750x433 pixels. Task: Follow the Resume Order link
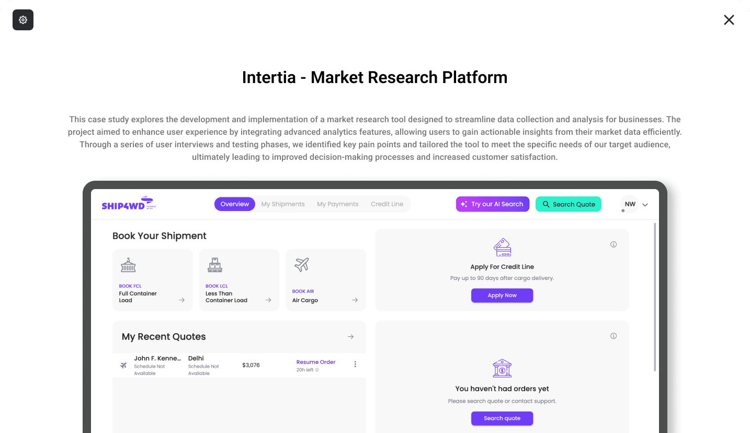(x=316, y=362)
